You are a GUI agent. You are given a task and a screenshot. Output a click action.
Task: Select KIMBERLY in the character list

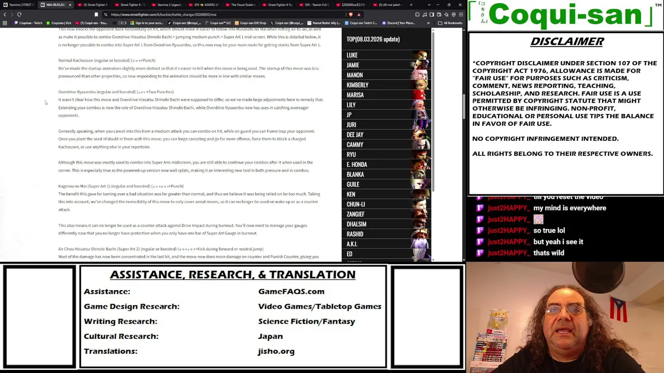(x=387, y=85)
